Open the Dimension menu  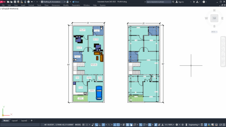(56, 5)
